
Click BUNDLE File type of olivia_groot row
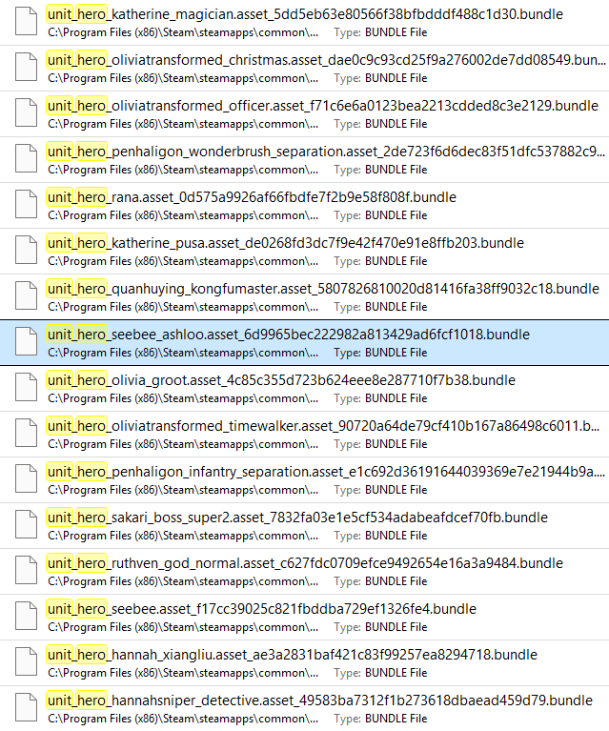396,398
